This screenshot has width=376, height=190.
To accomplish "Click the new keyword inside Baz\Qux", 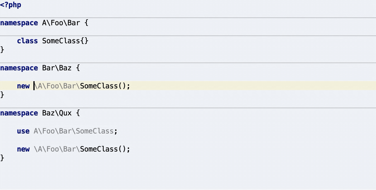I will (x=23, y=149).
